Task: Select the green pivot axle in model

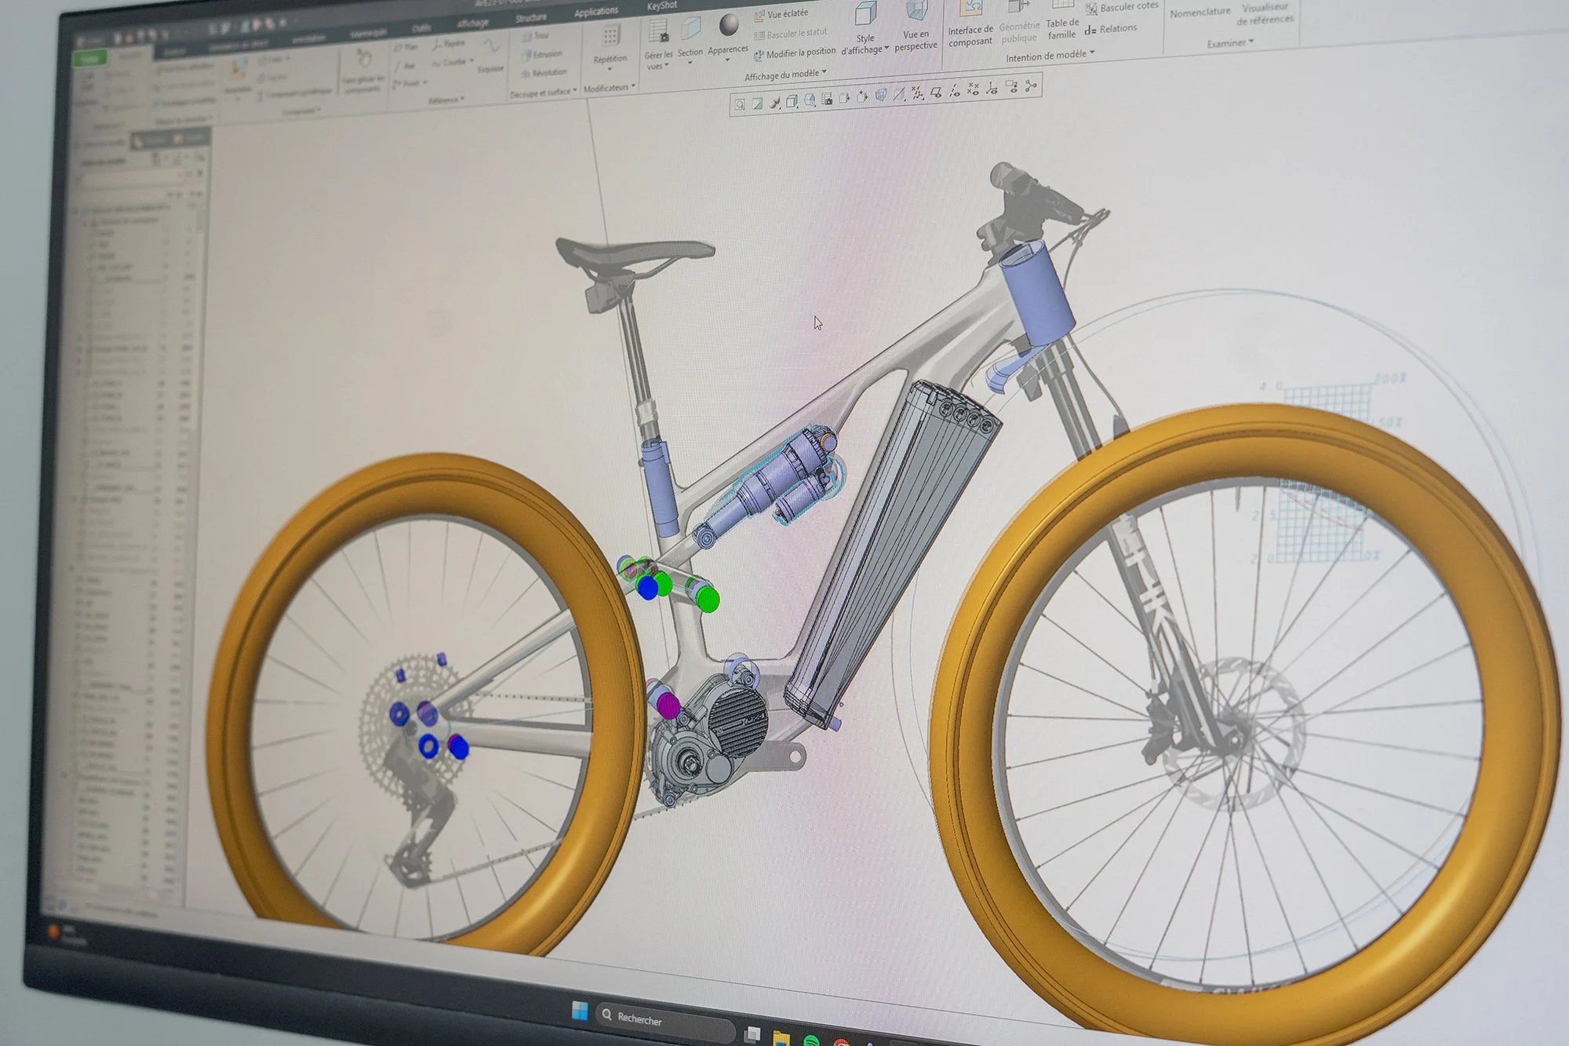Action: (x=708, y=600)
